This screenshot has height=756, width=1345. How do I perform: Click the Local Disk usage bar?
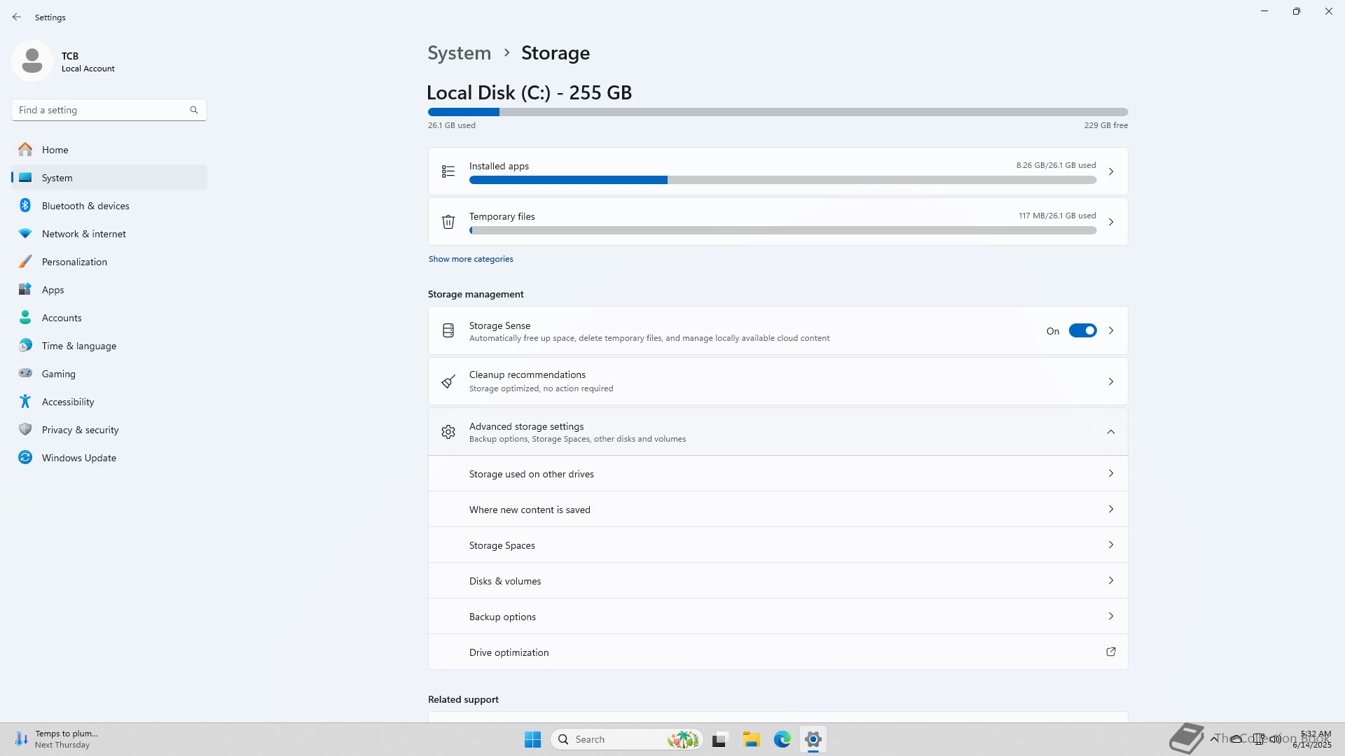[x=778, y=112]
